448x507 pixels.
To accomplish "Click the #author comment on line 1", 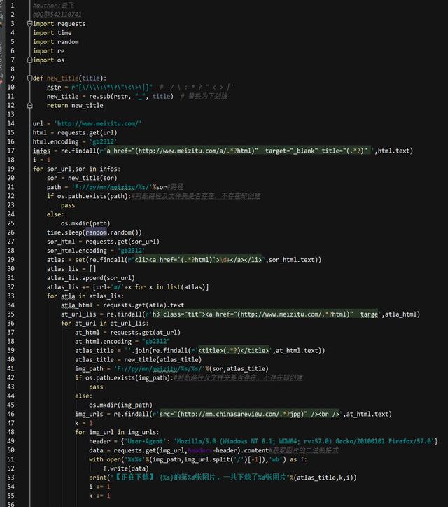I will pos(53,6).
